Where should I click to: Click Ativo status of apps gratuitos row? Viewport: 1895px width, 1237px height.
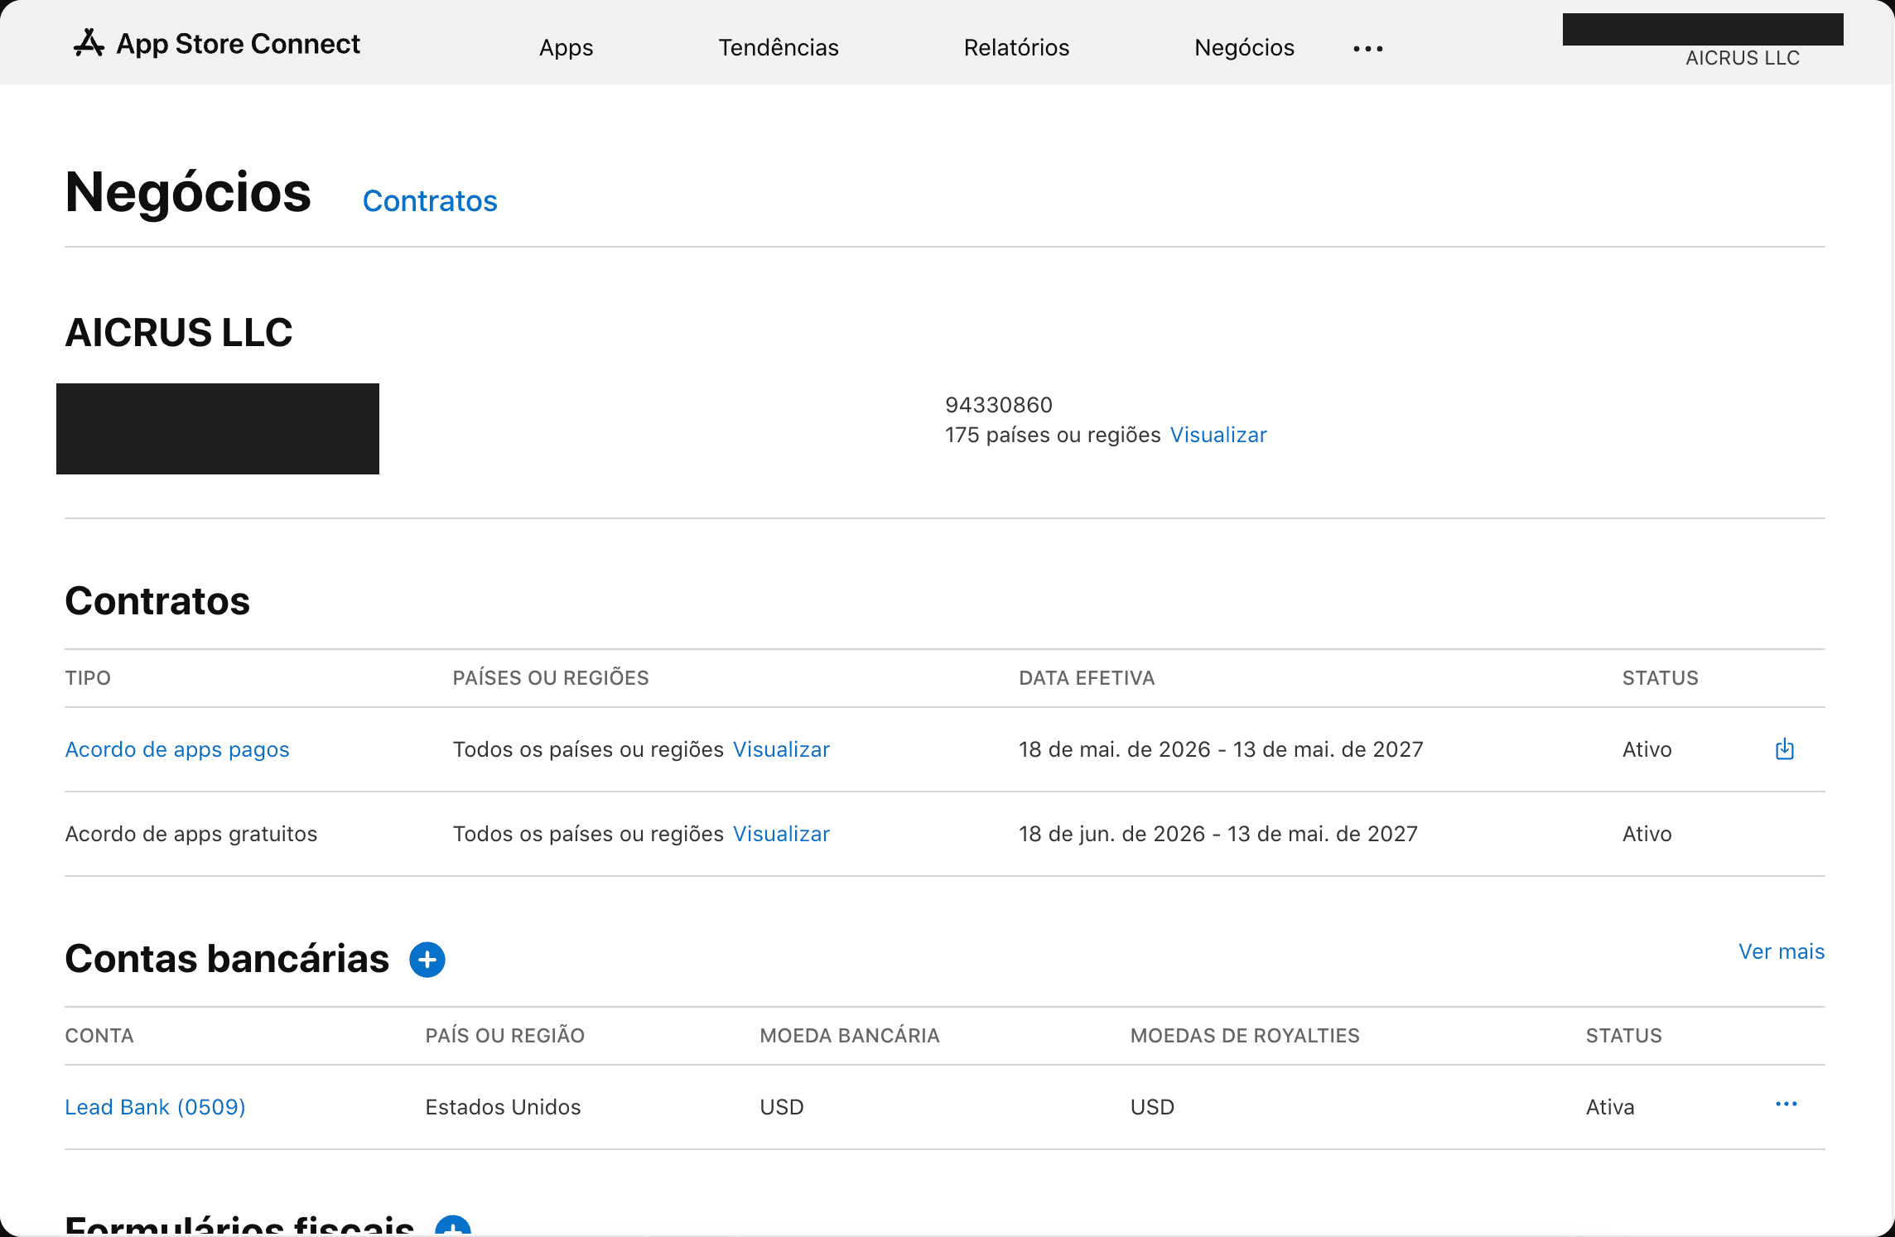(x=1647, y=834)
